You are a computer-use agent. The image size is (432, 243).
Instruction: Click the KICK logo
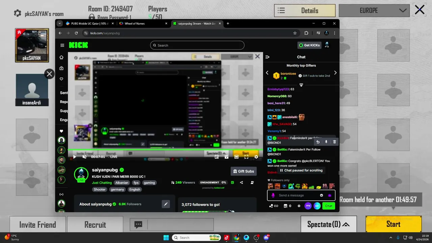point(78,45)
